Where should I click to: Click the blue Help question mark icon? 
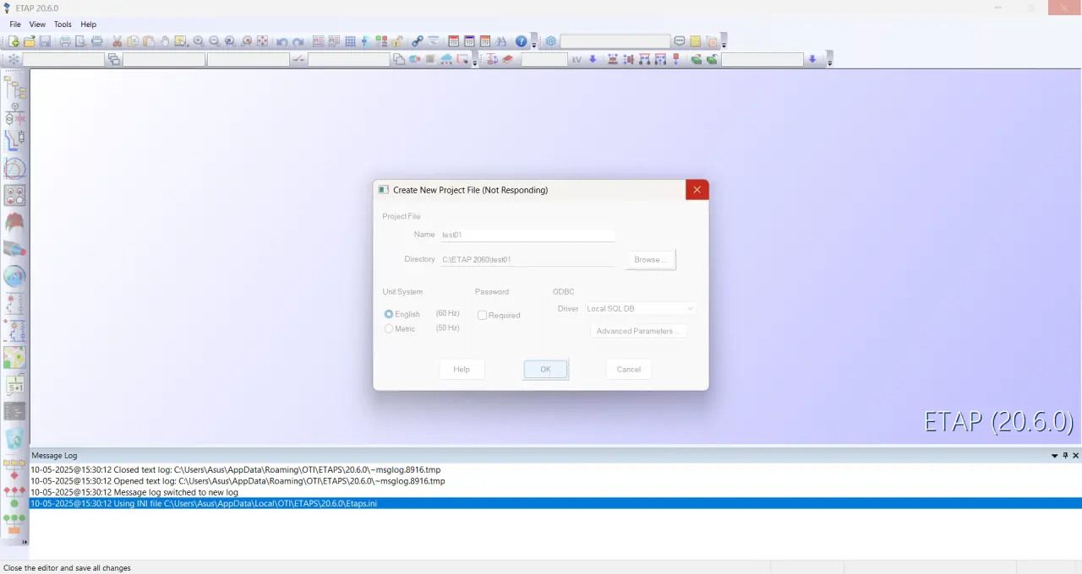click(x=521, y=41)
